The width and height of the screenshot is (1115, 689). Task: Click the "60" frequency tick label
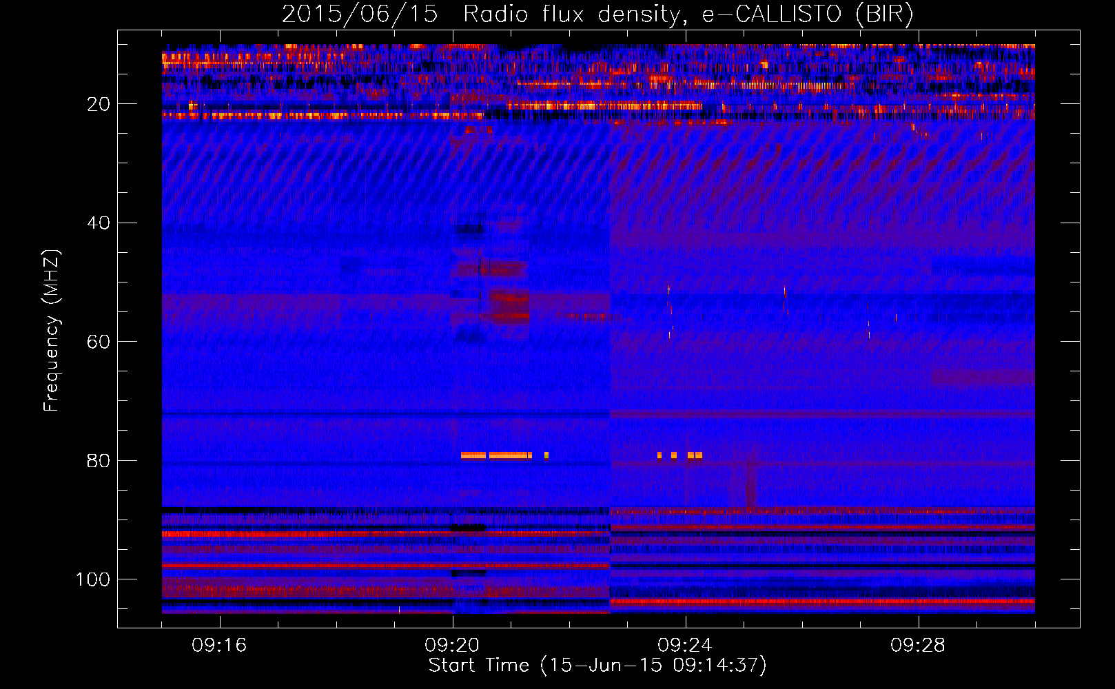click(x=99, y=342)
